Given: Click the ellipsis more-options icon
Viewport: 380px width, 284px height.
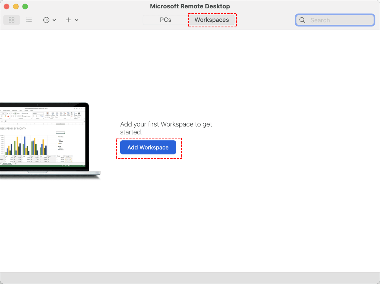Looking at the screenshot, I should pos(46,20).
